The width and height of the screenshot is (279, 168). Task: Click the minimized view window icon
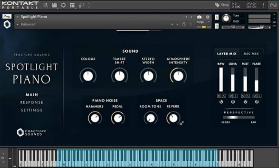tap(81, 5)
